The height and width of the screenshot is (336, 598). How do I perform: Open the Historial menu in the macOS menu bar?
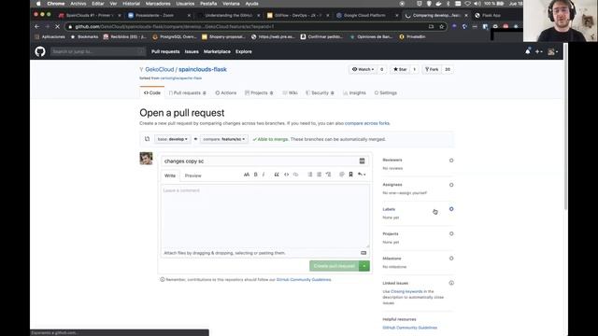(131, 4)
